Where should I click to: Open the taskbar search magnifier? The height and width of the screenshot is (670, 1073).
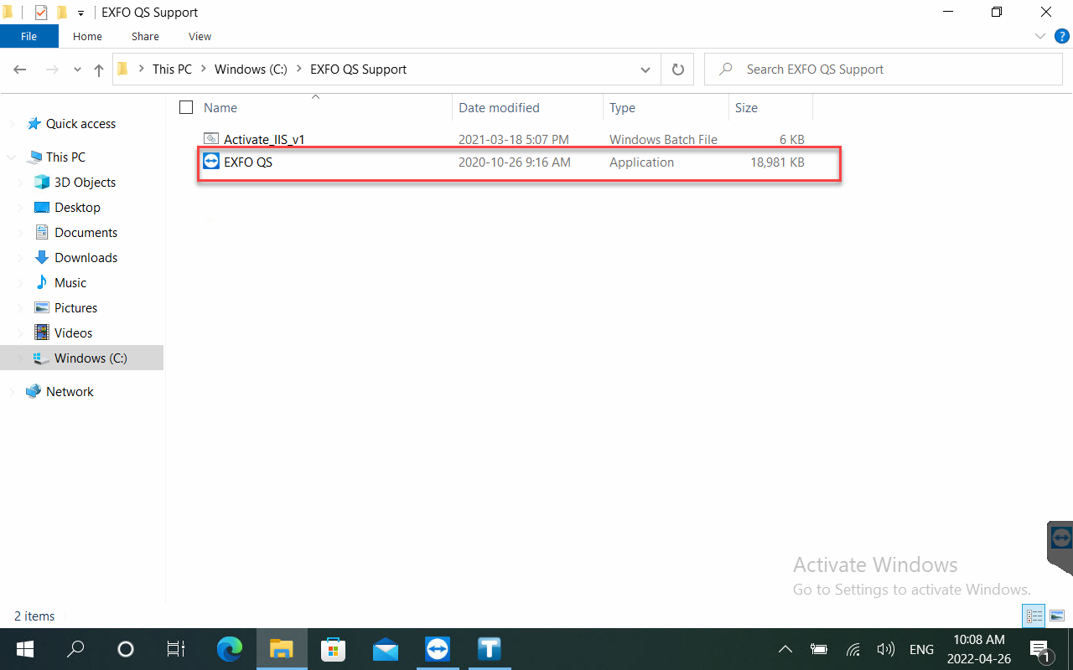(75, 649)
